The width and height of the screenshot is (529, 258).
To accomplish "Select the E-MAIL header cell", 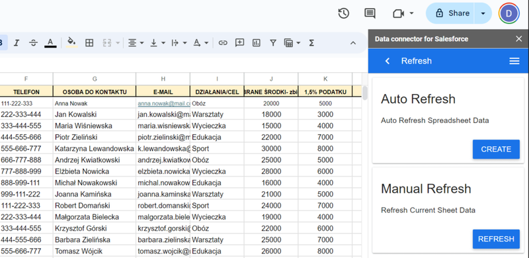I will pos(163,91).
